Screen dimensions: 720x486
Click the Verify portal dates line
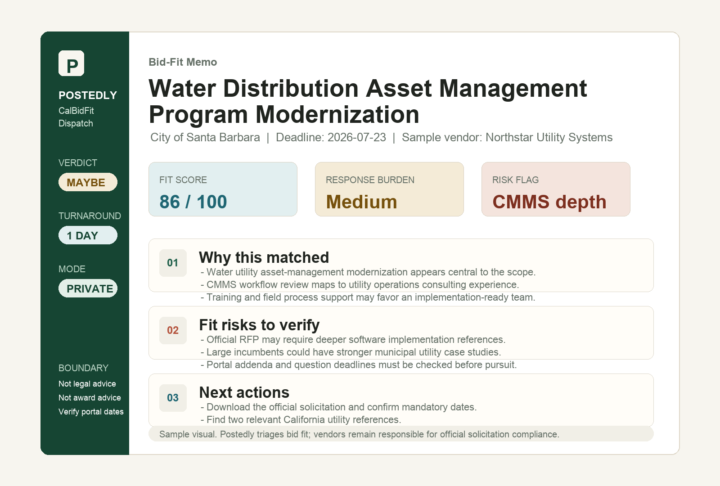[91, 412]
